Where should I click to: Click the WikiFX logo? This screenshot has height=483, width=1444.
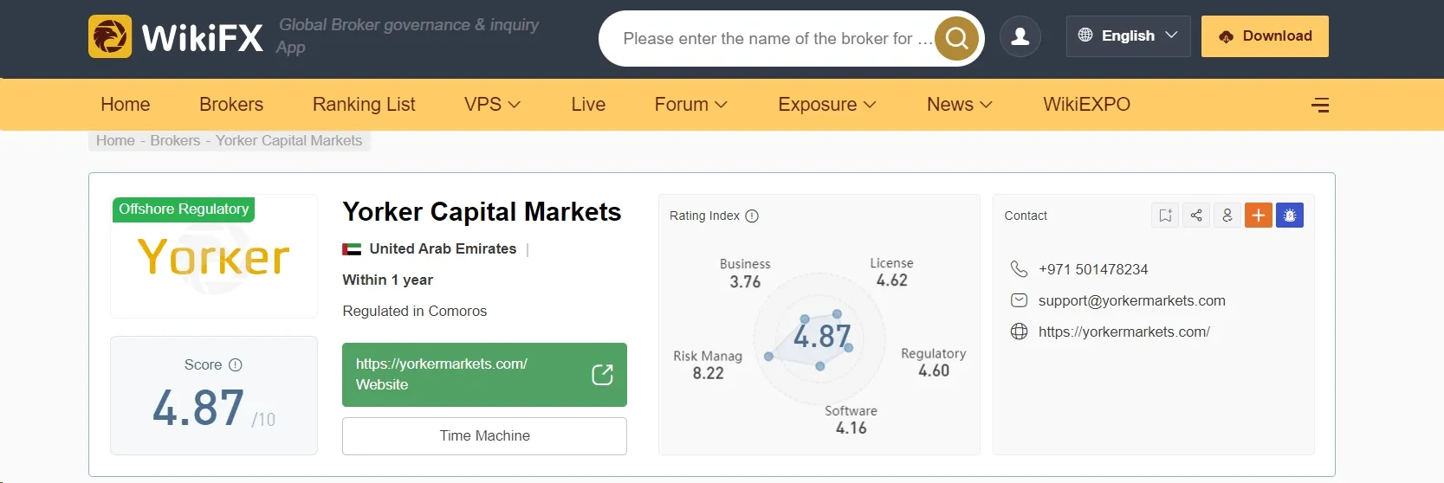[176, 36]
